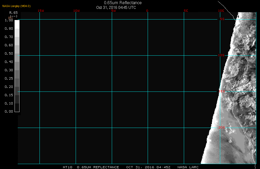Click the 'MT10' footer text
This screenshot has height=169, width=260.
coord(68,167)
